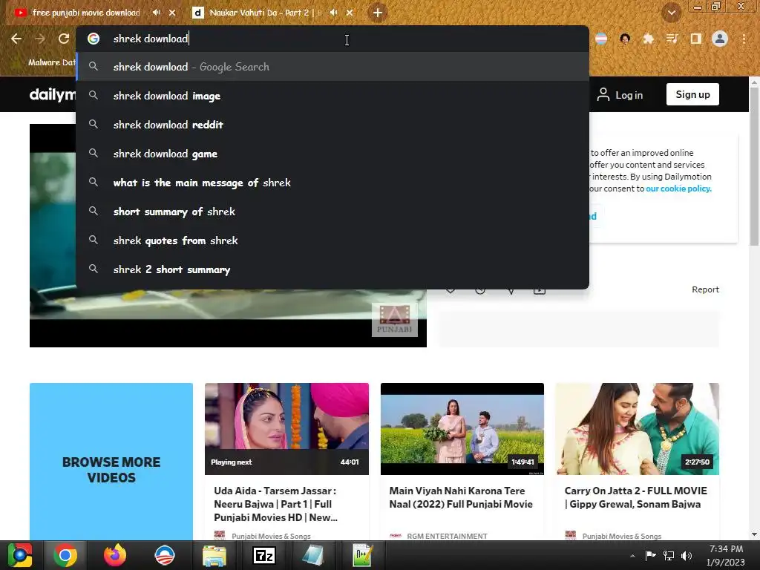This screenshot has height=570, width=760.
Task: Click the Report link
Action: point(705,289)
